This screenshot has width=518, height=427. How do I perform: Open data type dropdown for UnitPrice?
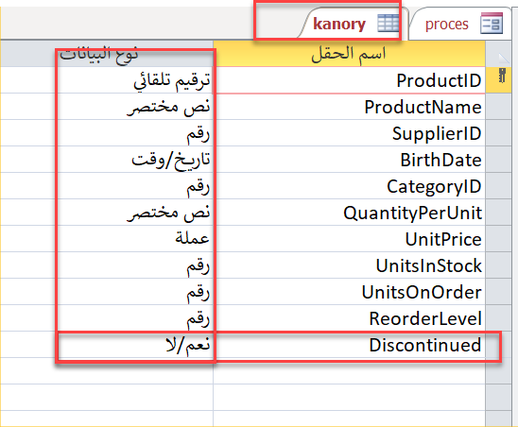[107, 239]
